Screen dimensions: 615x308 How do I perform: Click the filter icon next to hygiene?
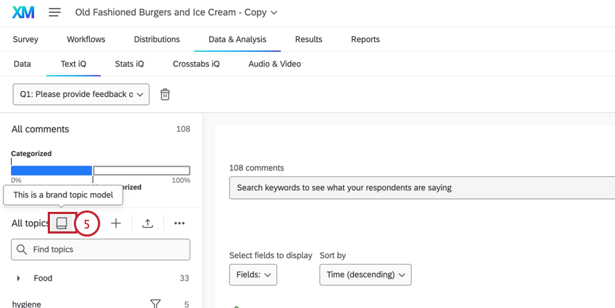coord(155,304)
